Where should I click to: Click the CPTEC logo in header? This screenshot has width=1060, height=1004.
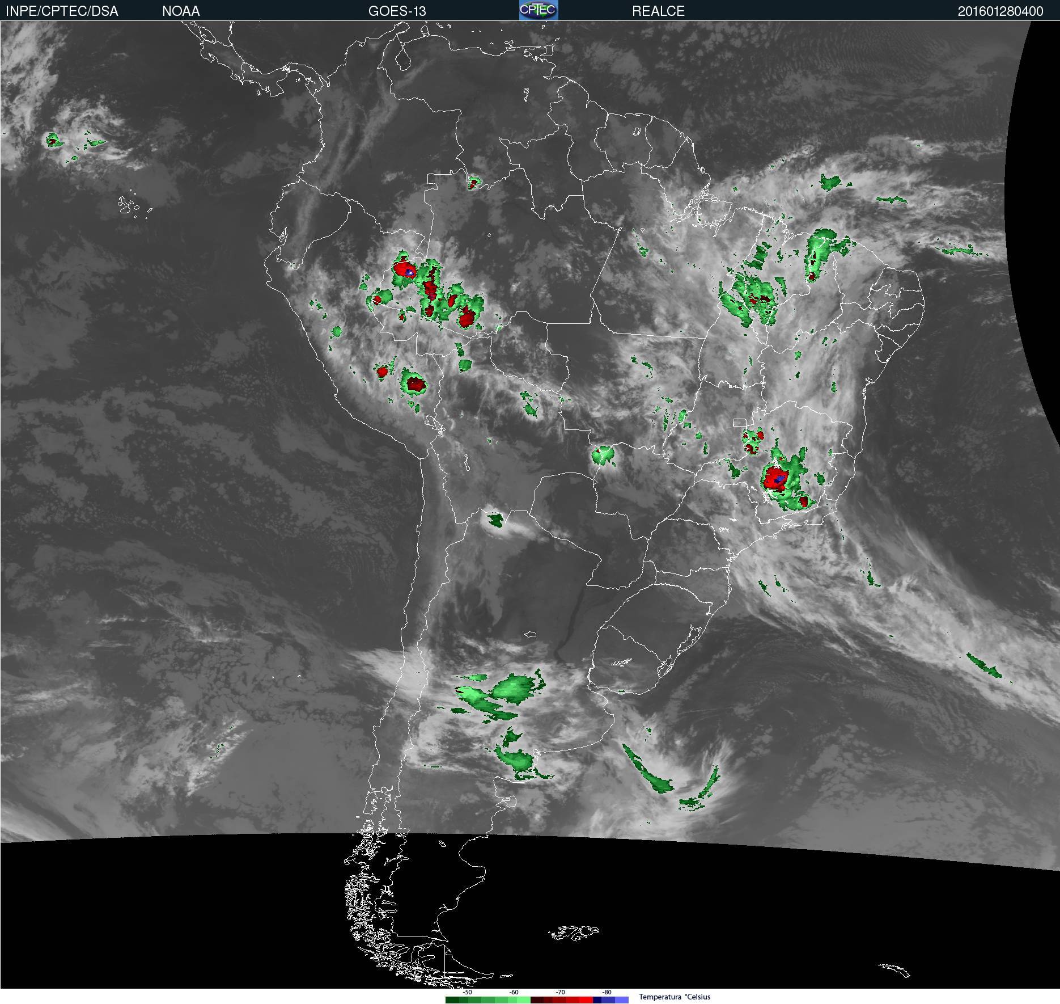tap(539, 10)
